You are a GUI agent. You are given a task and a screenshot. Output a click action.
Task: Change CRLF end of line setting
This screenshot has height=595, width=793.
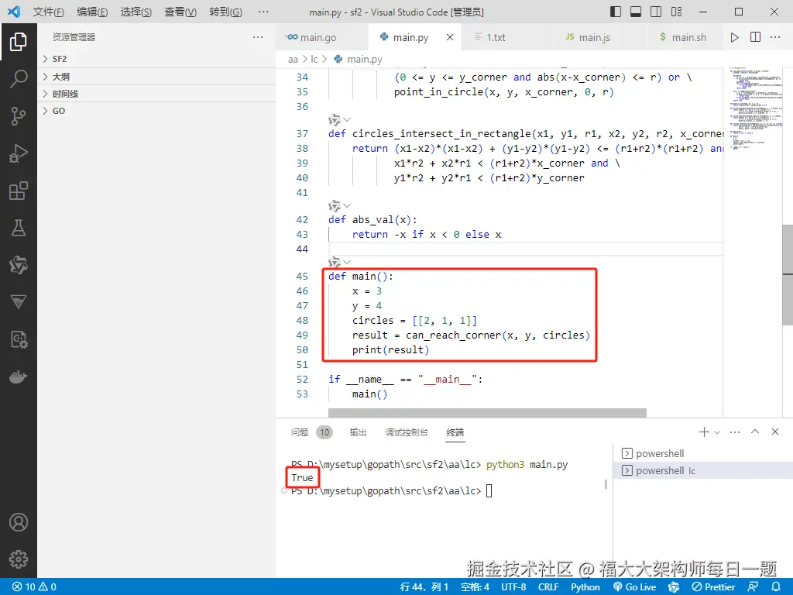click(x=548, y=586)
